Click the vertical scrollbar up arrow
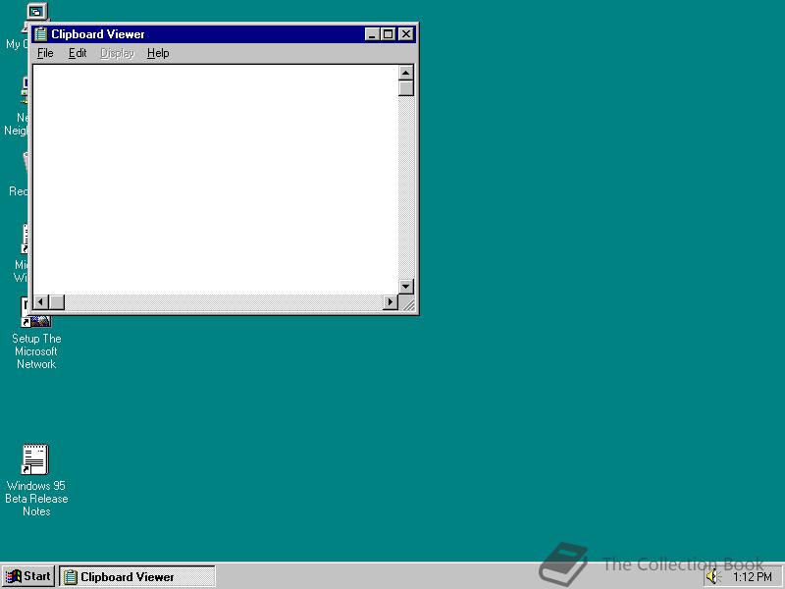 406,73
